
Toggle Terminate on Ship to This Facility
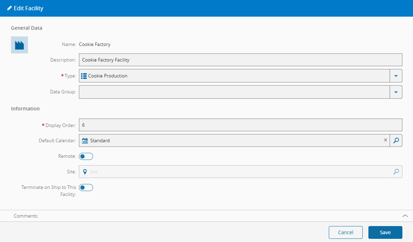(86, 188)
